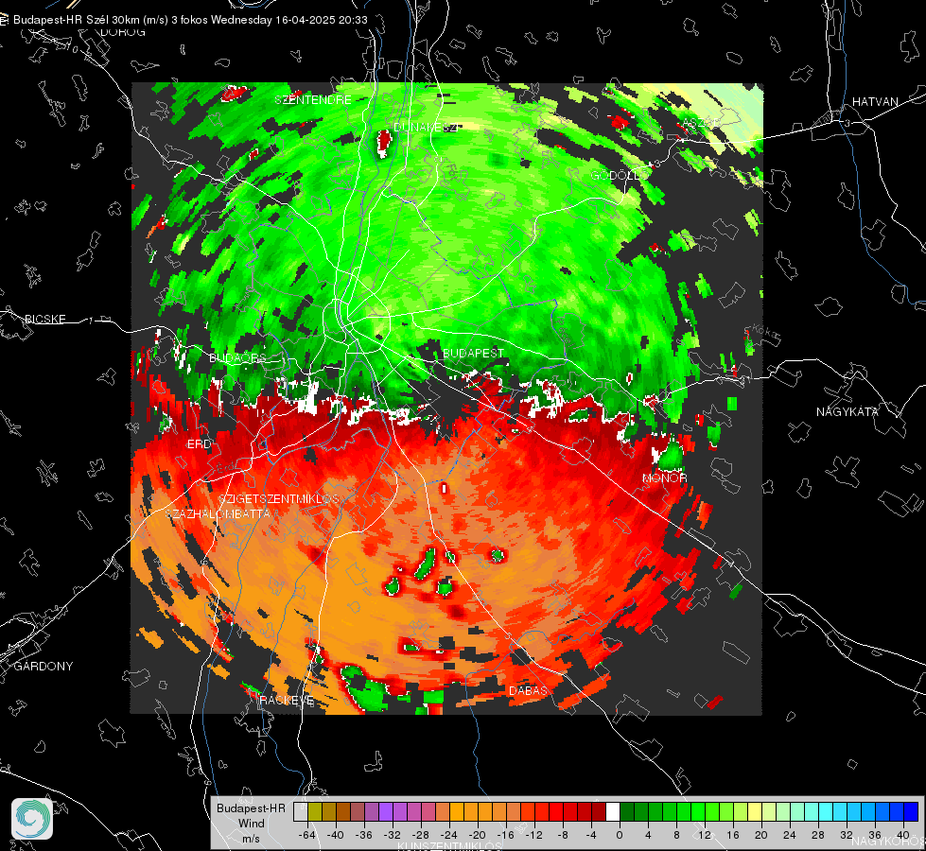Click the Wind label in the legend
The image size is (926, 851).
251,824
